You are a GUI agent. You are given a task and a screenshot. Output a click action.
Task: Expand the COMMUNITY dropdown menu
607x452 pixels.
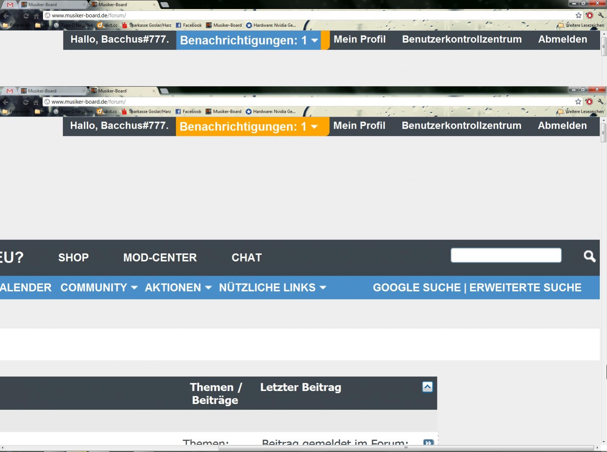pos(99,288)
